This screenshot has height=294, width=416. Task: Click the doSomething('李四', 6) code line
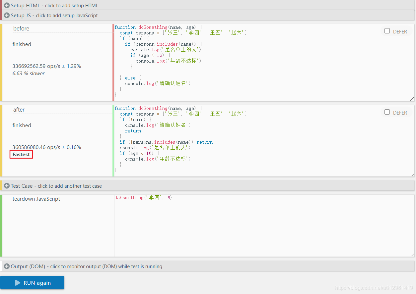(143, 198)
